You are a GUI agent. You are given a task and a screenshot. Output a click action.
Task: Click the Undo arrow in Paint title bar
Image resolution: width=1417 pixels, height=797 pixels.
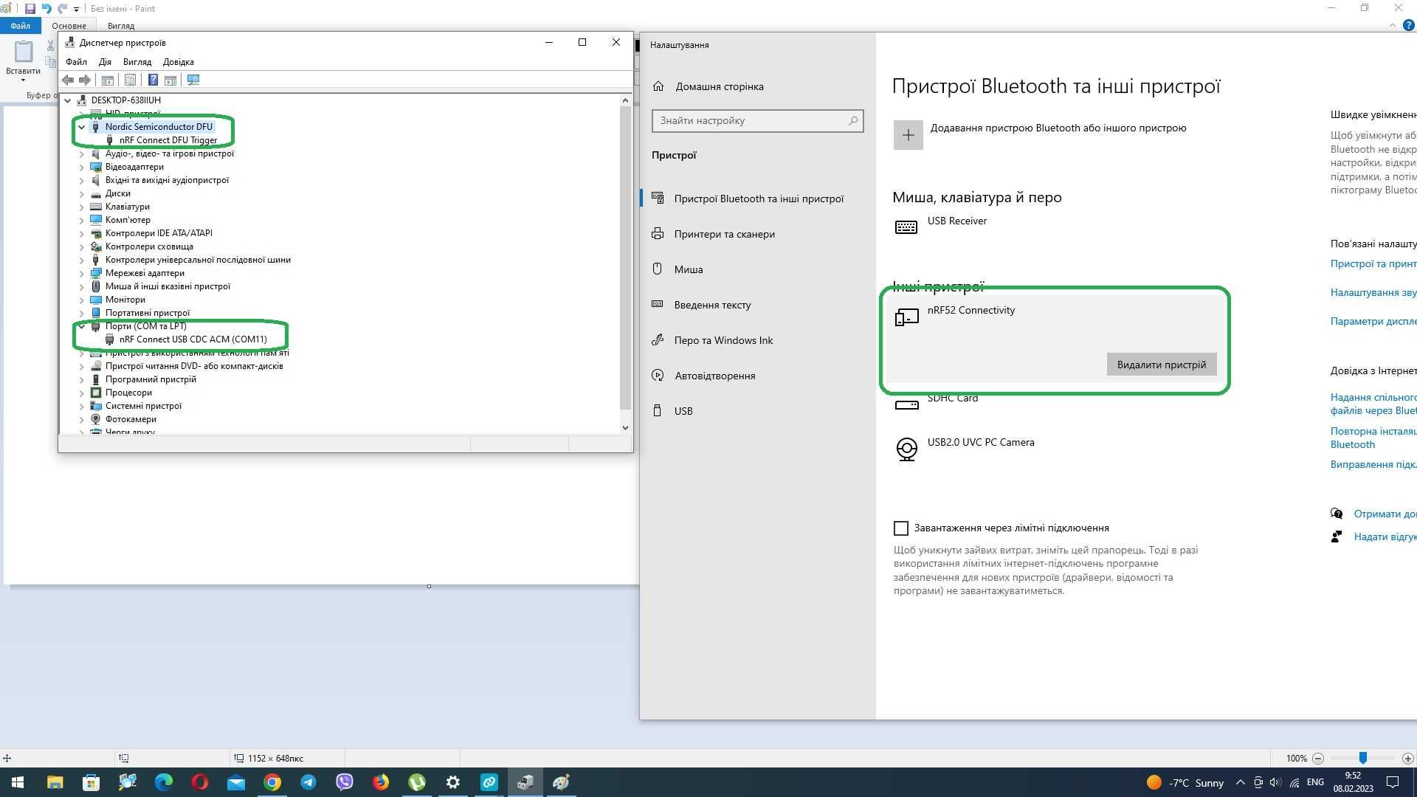(x=46, y=9)
